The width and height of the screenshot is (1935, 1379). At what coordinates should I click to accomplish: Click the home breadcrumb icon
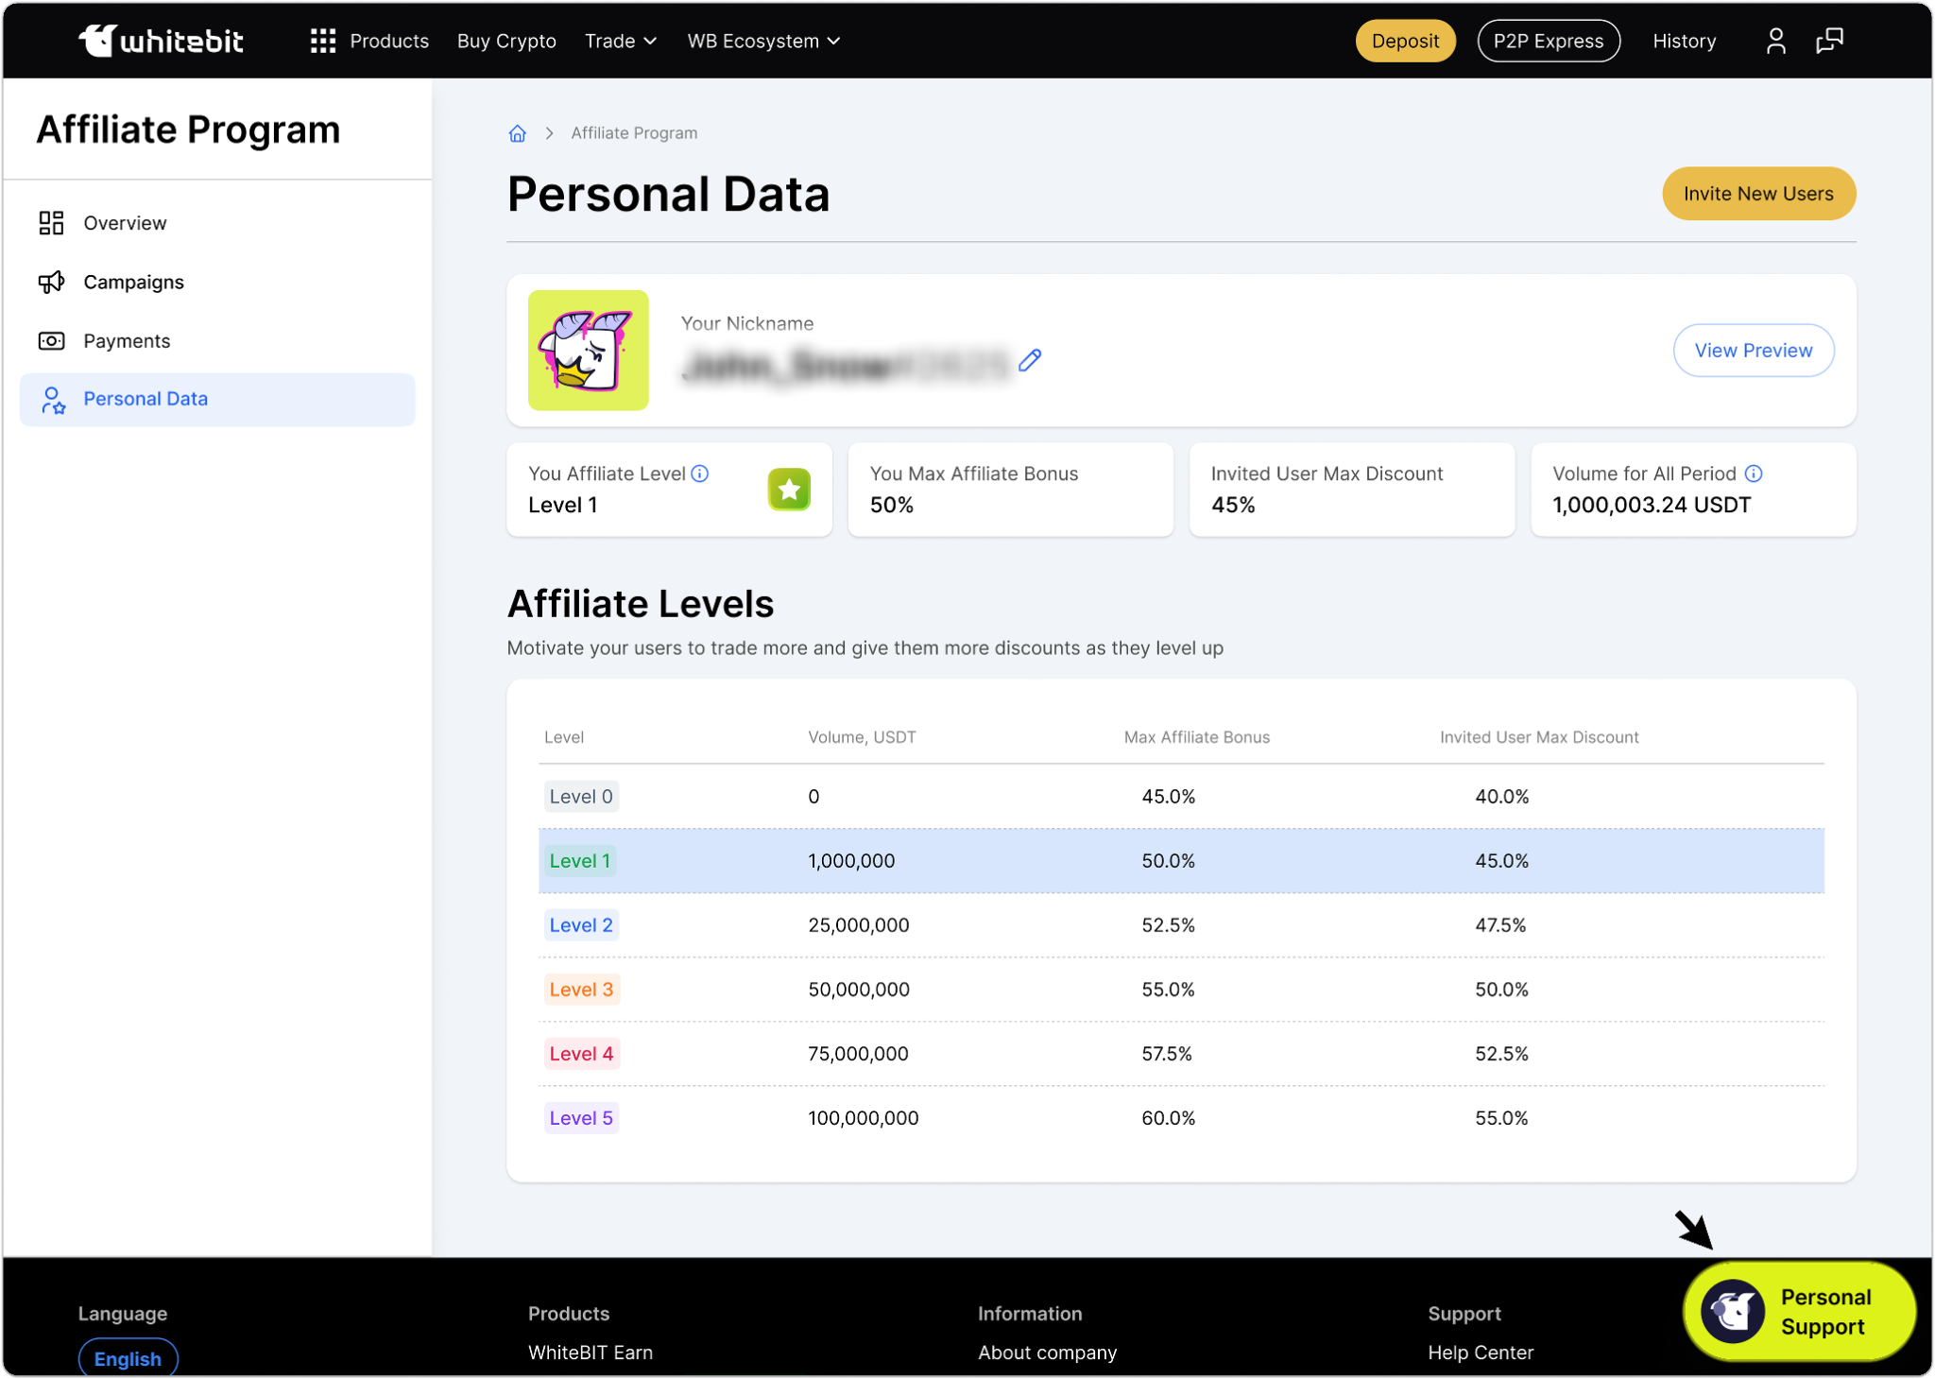pyautogui.click(x=517, y=133)
